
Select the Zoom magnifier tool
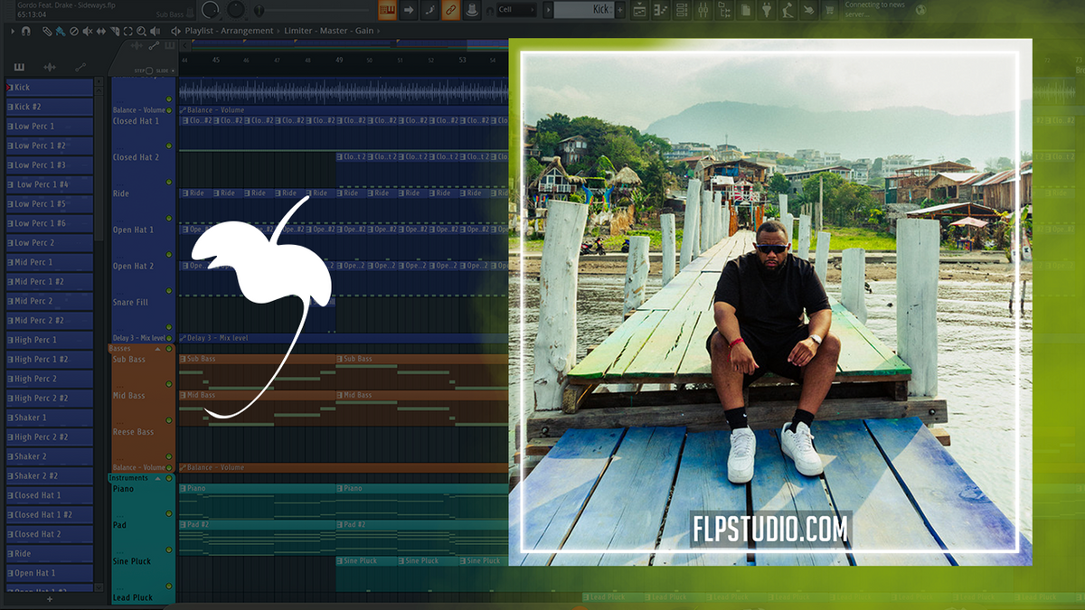click(x=141, y=31)
